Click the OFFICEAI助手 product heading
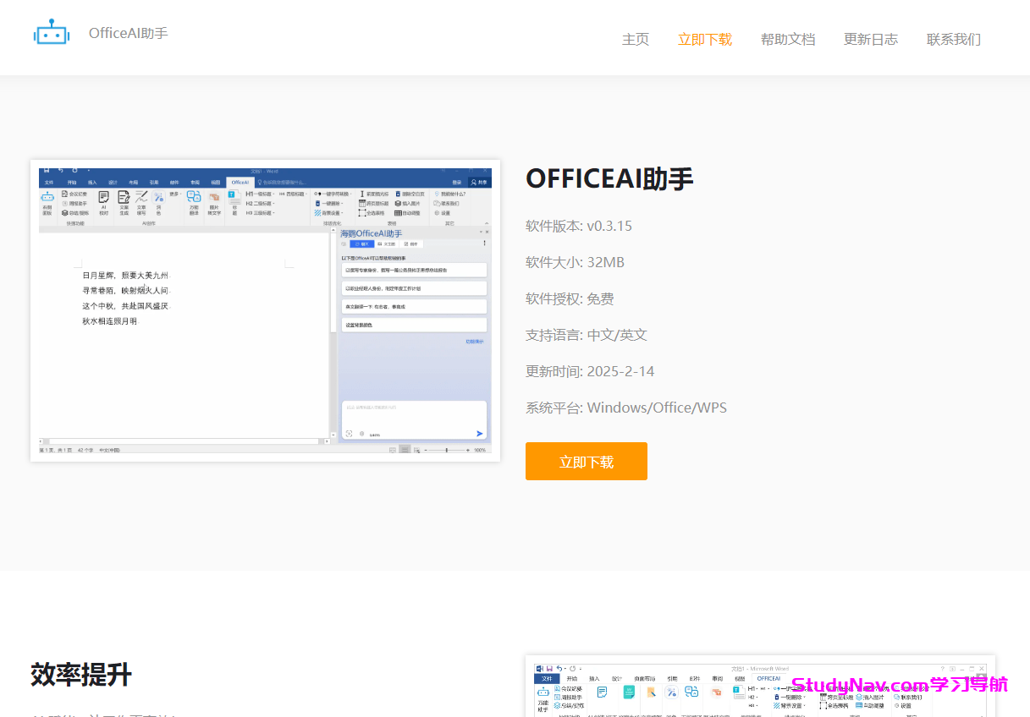The image size is (1030, 717). click(x=609, y=179)
